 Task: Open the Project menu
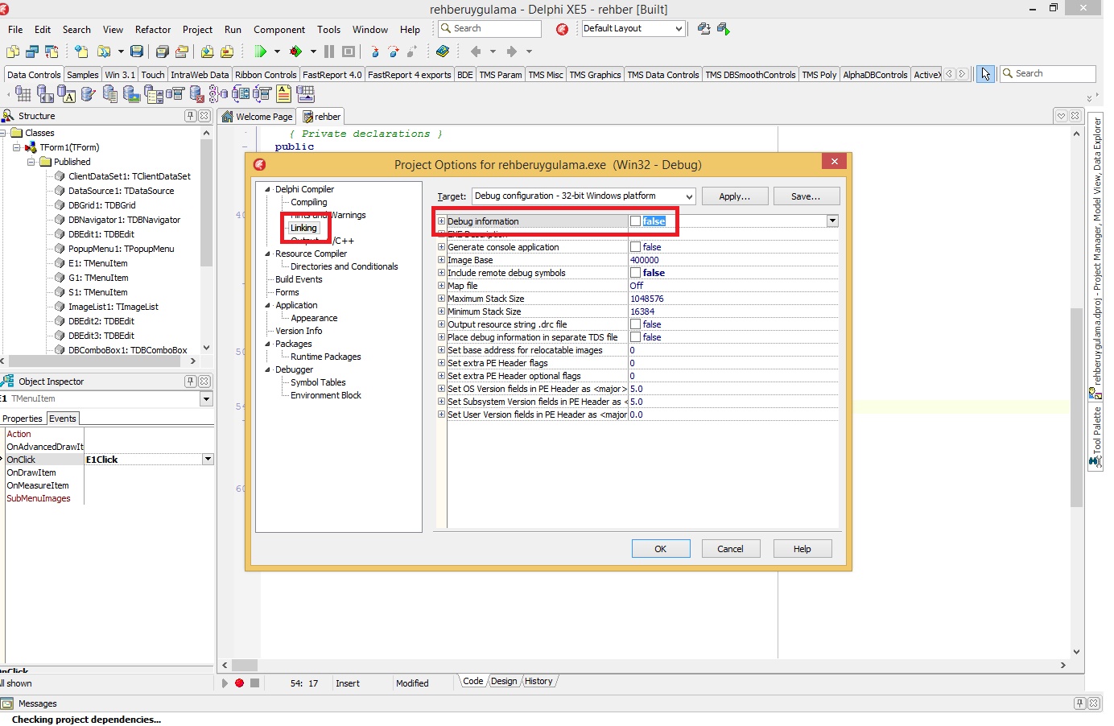(197, 30)
